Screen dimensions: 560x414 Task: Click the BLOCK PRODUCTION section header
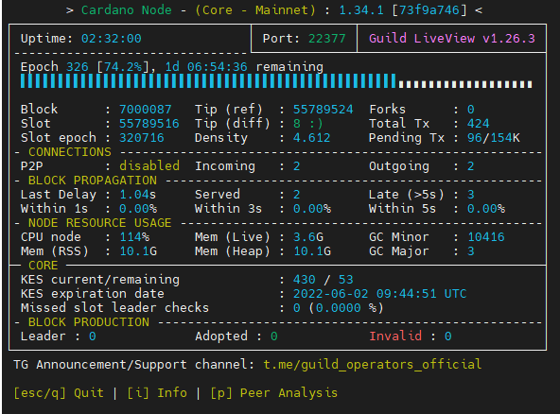point(89,322)
